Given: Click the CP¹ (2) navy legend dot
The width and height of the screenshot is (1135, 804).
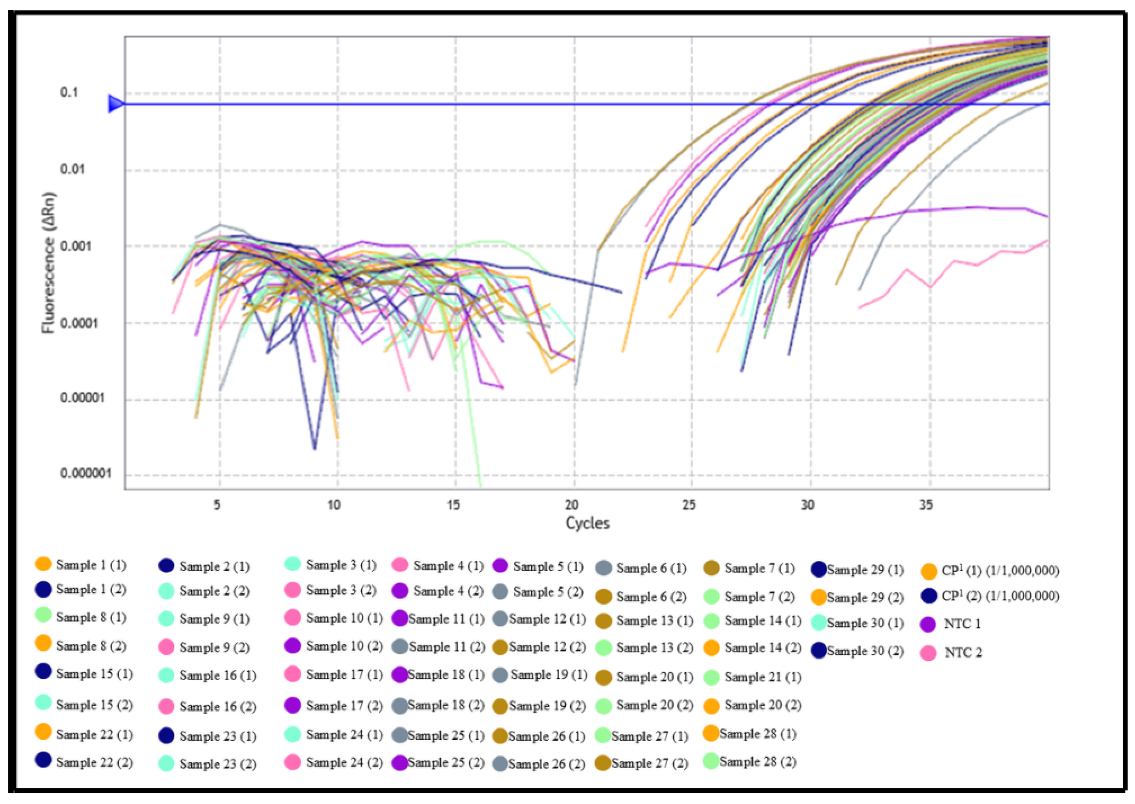Looking at the screenshot, I should [x=929, y=595].
